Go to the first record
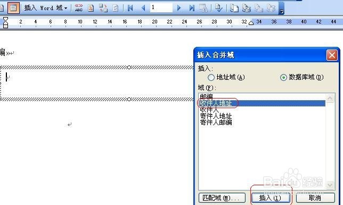This screenshot has width=343, height=205. click(130, 8)
